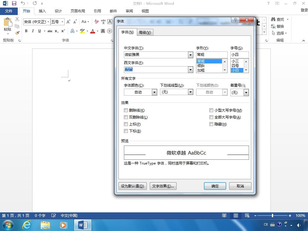The width and height of the screenshot is (308, 231).
Task: Click the Copy icon in clipboard group
Action: click(17, 26)
